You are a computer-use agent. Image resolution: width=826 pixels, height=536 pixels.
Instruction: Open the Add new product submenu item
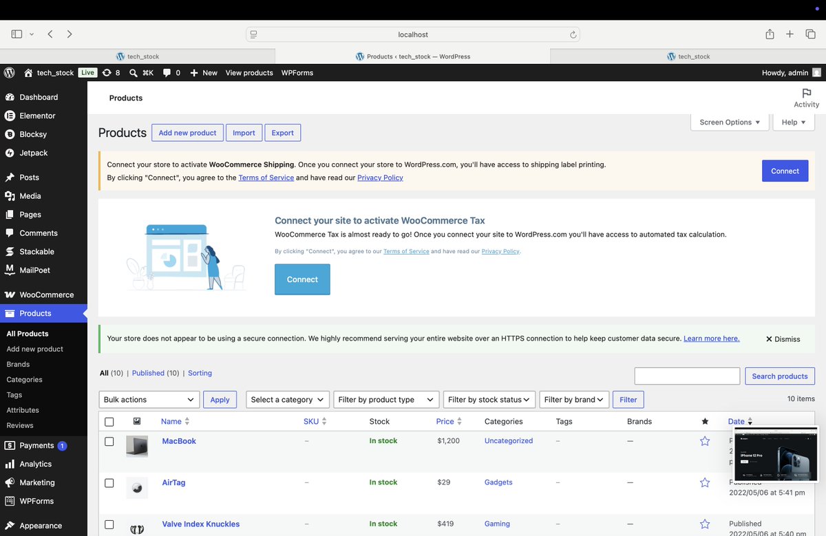coord(35,349)
